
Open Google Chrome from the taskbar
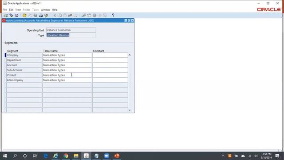click(x=66, y=156)
